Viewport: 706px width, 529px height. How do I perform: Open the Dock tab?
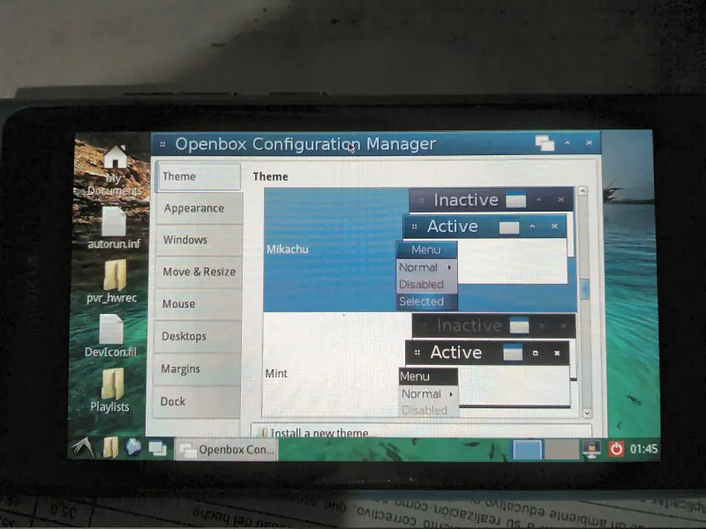pyautogui.click(x=196, y=401)
